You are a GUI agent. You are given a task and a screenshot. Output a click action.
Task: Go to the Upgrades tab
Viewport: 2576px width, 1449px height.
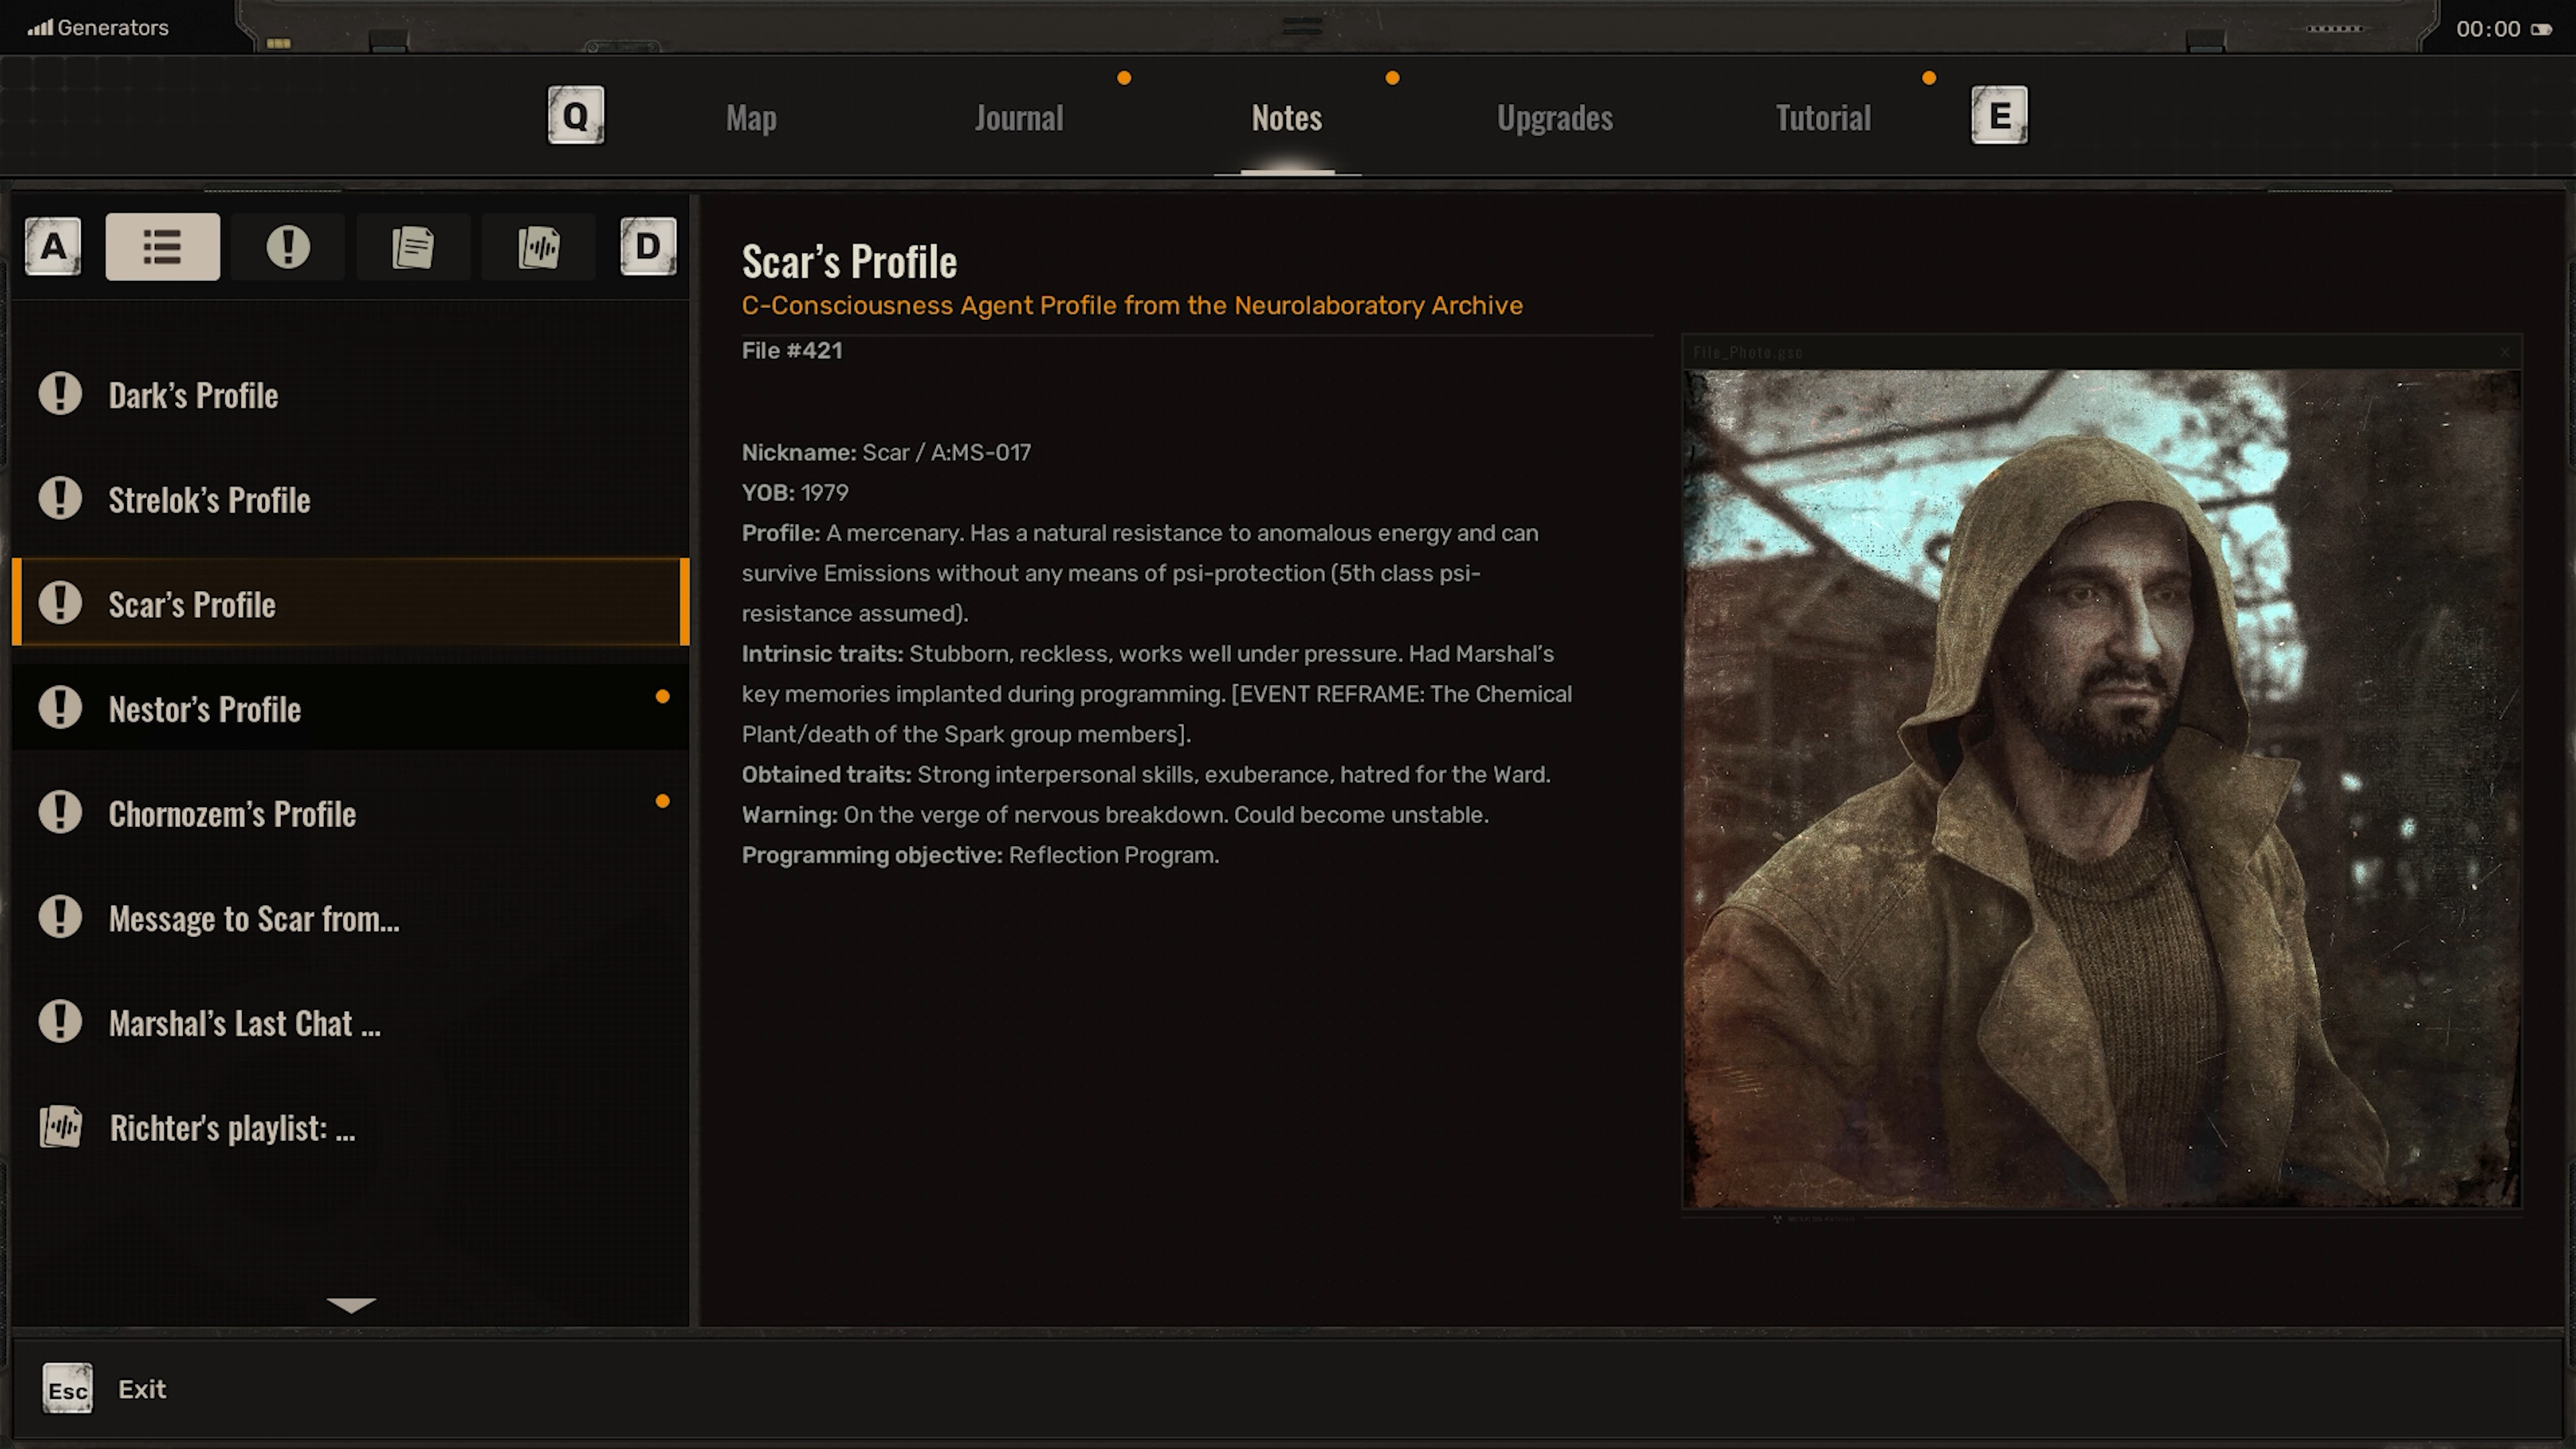point(1554,118)
